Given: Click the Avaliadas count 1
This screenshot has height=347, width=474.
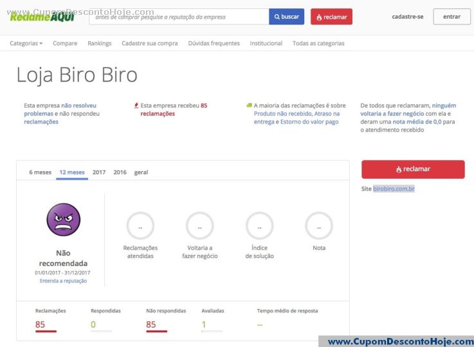Looking at the screenshot, I should pyautogui.click(x=204, y=324).
